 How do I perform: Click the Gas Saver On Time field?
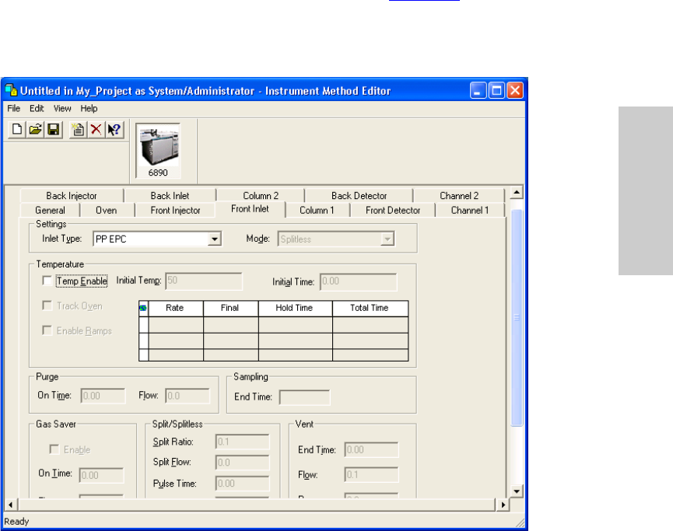coord(101,475)
